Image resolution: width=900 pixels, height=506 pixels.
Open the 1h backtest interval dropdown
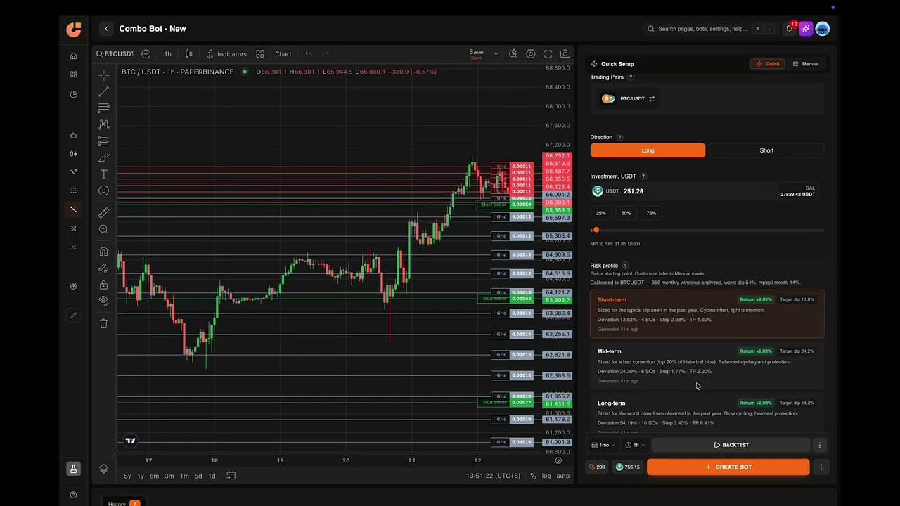pos(635,445)
